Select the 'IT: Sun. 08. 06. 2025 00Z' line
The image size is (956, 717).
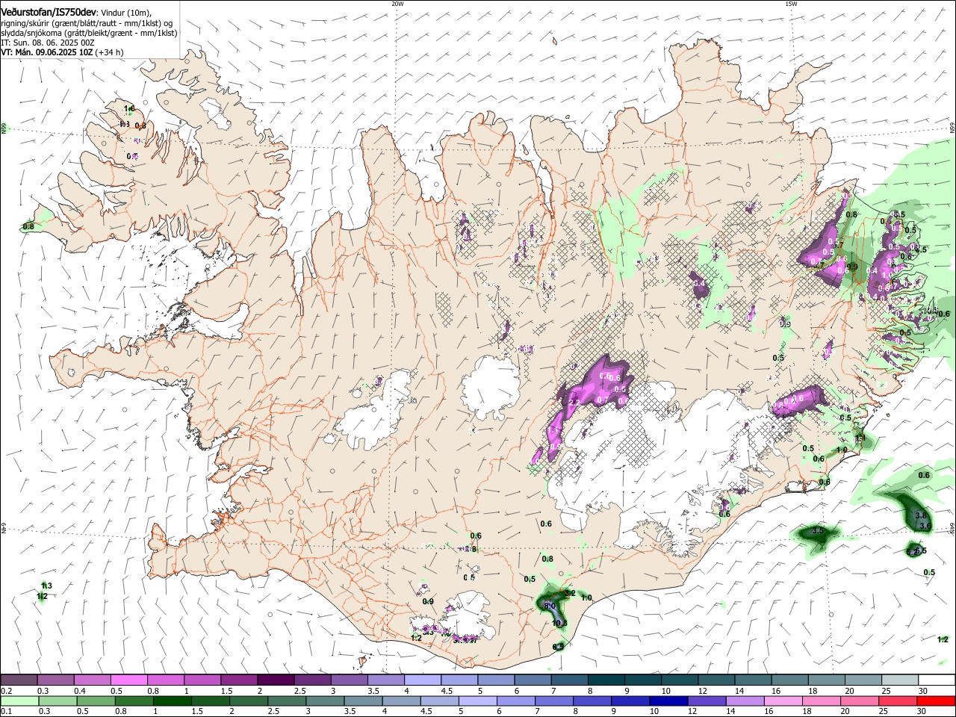pos(48,43)
